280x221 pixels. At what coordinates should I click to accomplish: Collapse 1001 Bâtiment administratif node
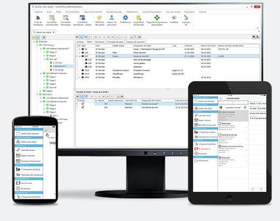coord(41,48)
